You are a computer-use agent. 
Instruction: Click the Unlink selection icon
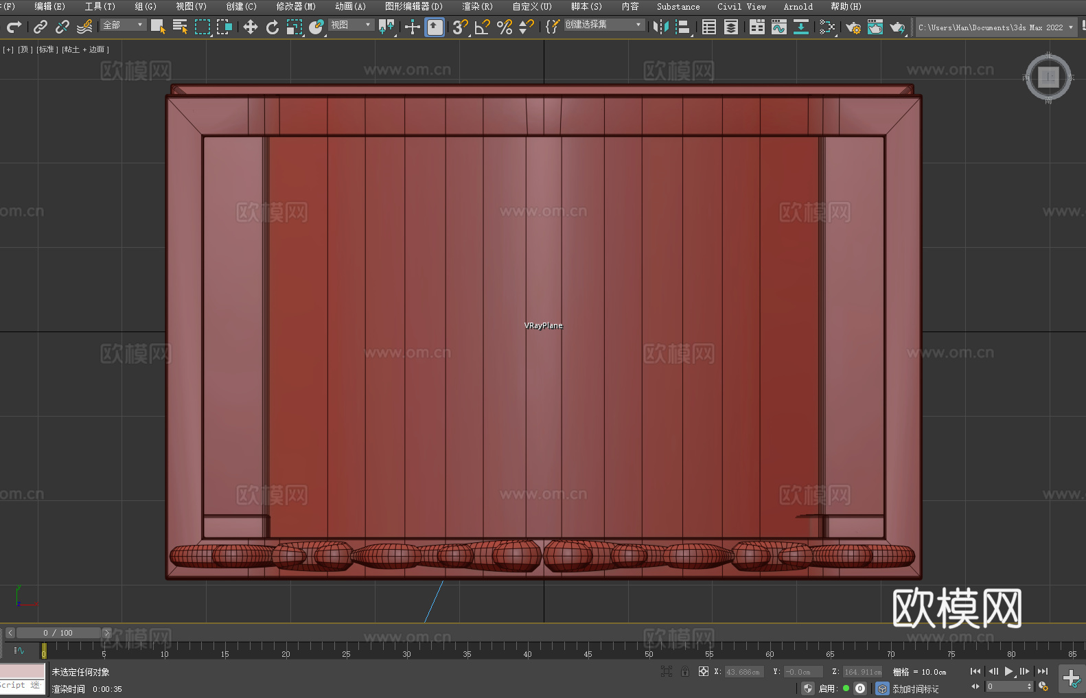click(62, 27)
